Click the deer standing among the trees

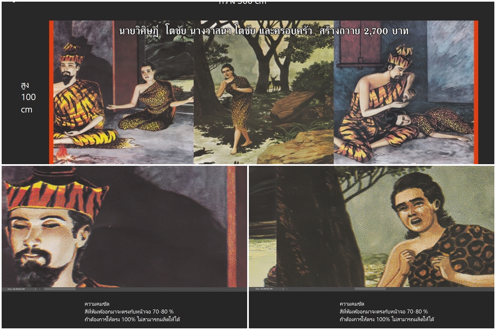click(274, 83)
